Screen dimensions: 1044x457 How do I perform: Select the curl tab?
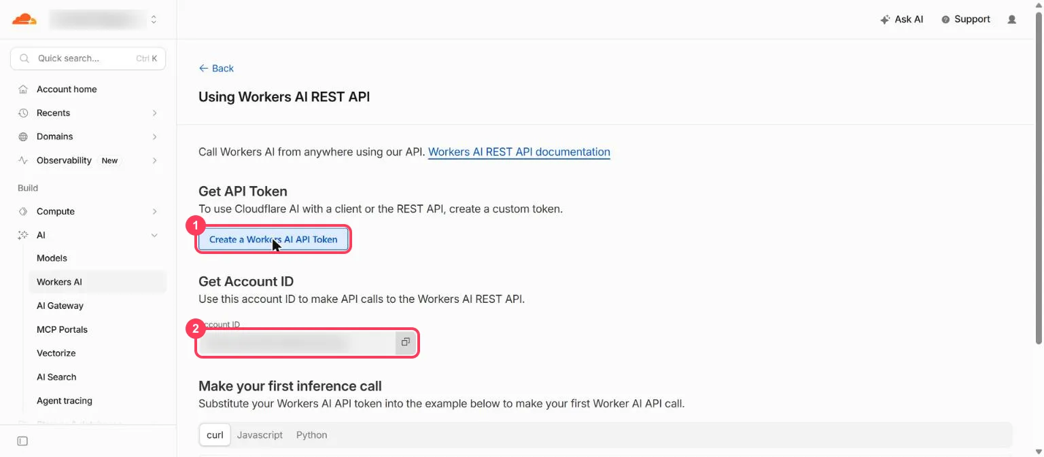tap(215, 435)
